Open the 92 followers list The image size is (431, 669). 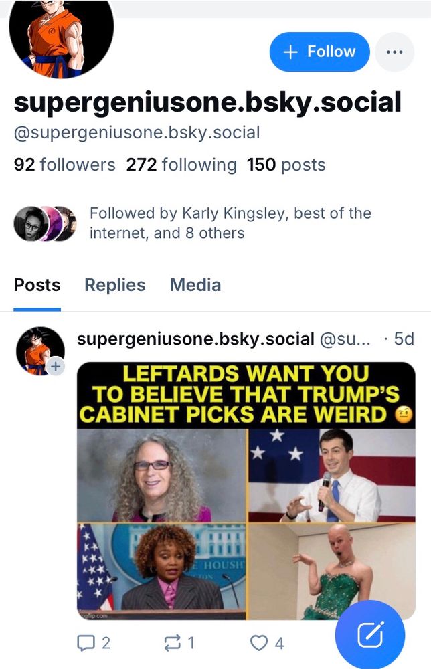coord(64,165)
